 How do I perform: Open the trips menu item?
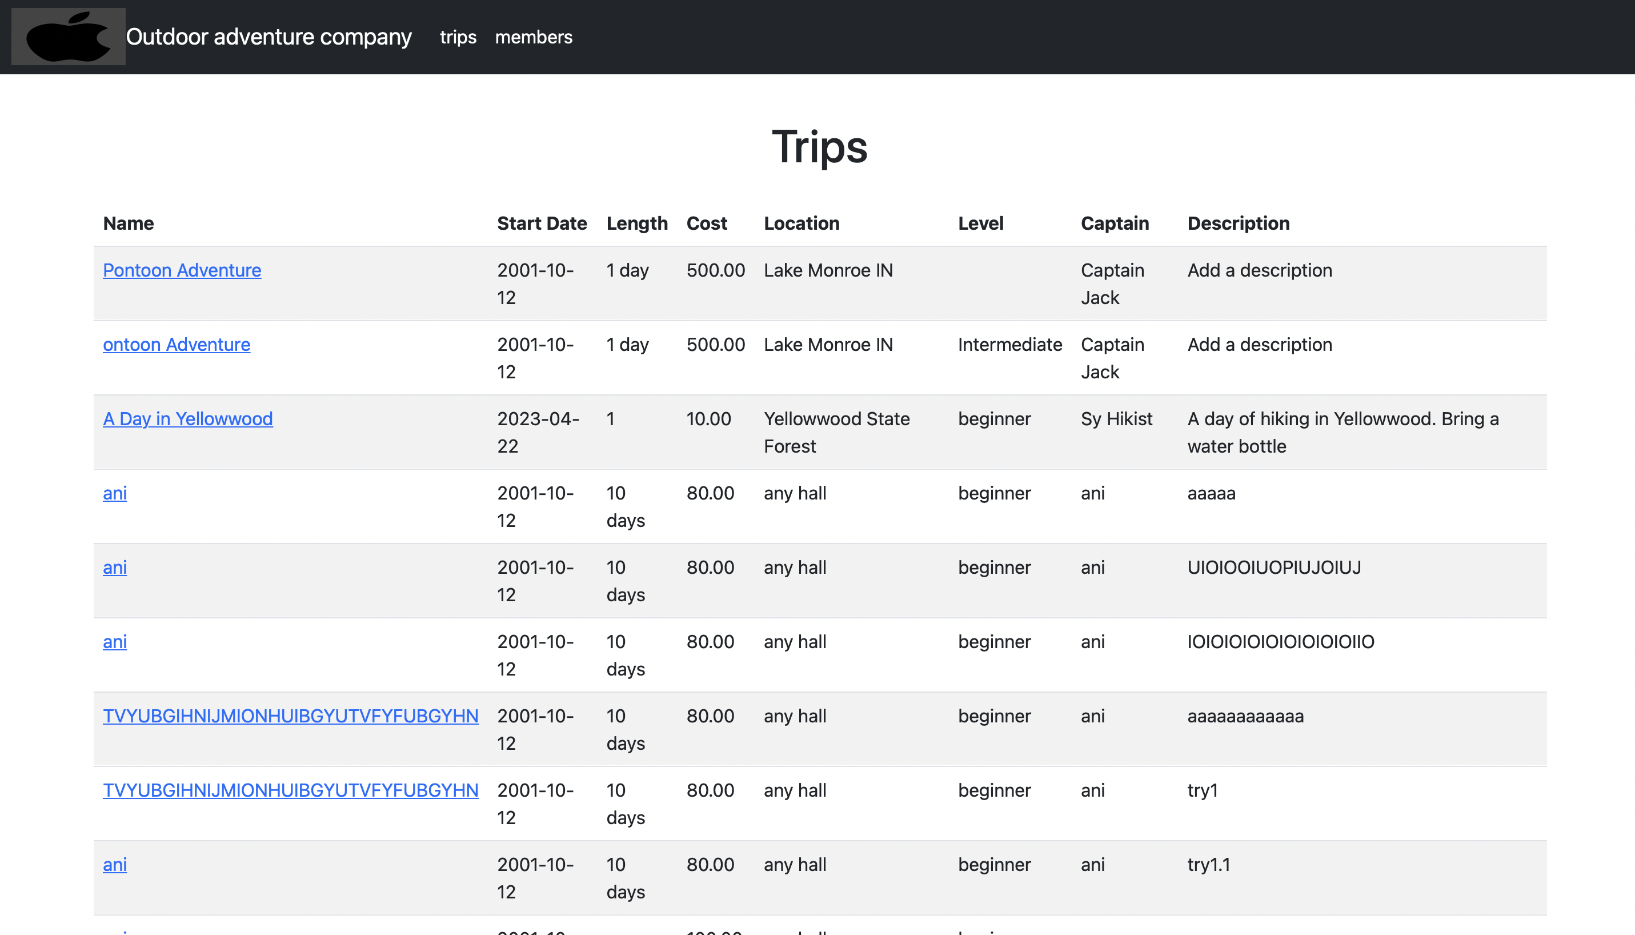pyautogui.click(x=458, y=37)
